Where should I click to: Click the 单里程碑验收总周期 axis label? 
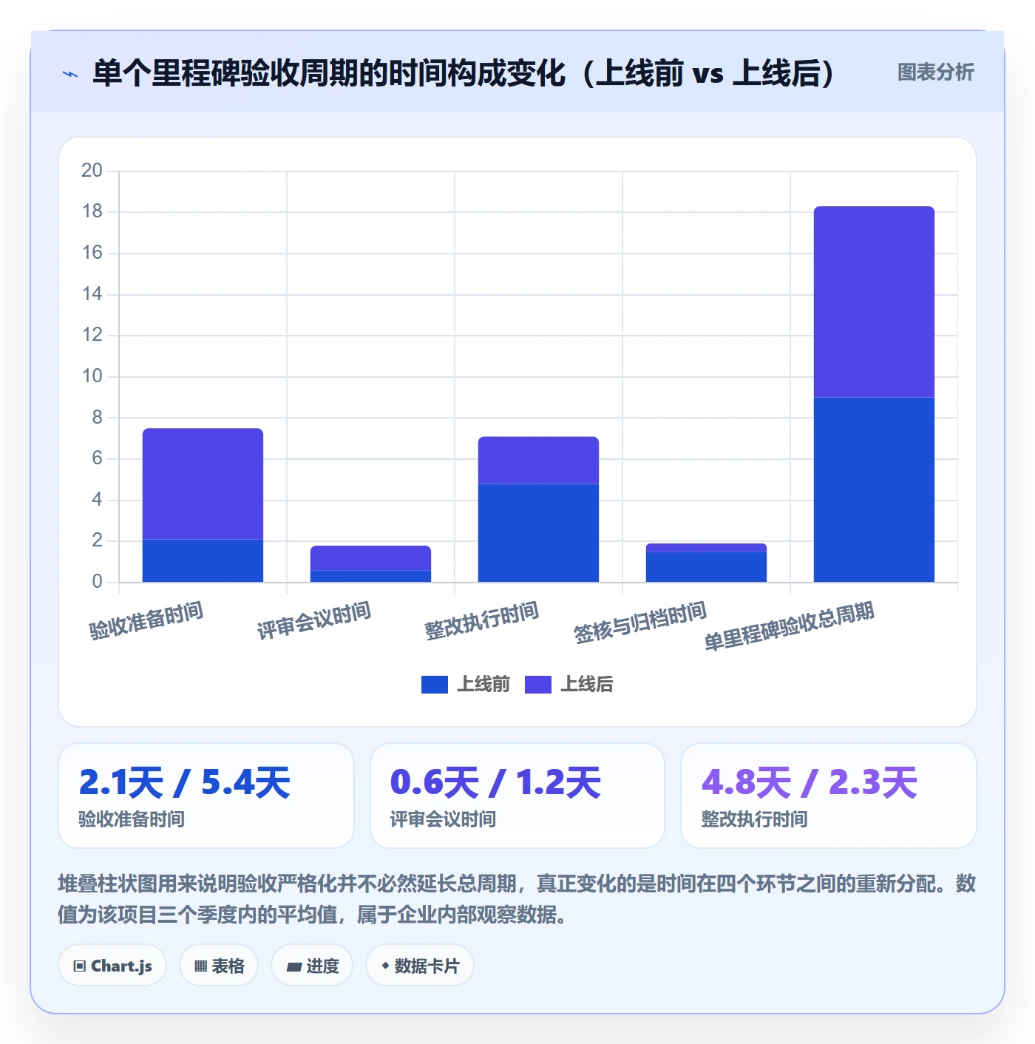789,626
